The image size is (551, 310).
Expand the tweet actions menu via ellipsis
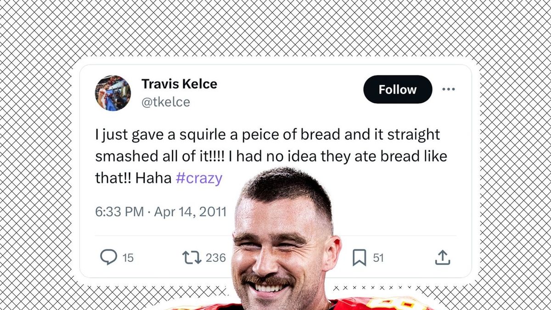449,90
